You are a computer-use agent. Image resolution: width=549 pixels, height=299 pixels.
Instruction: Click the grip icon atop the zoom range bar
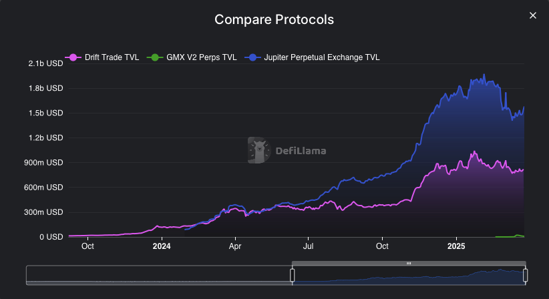click(x=409, y=264)
